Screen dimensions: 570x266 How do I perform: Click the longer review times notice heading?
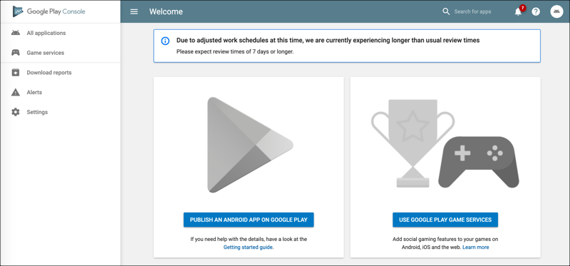[328, 41]
